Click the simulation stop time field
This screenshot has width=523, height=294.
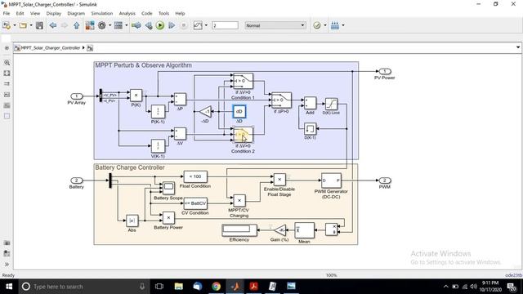click(x=226, y=25)
